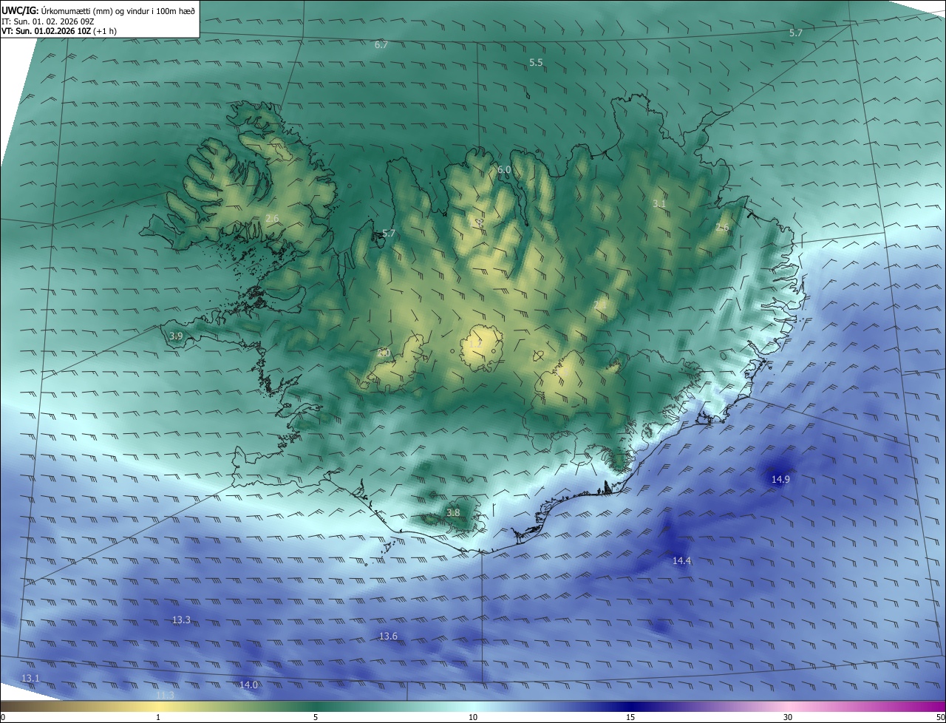
Task: Select the 13.3 value label
Action: tap(181, 620)
